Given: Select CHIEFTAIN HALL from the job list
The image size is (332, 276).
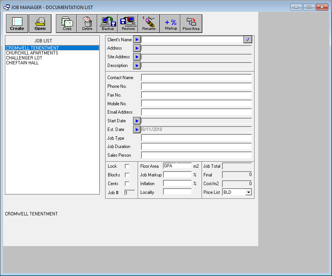Looking at the screenshot, I should click(22, 63).
